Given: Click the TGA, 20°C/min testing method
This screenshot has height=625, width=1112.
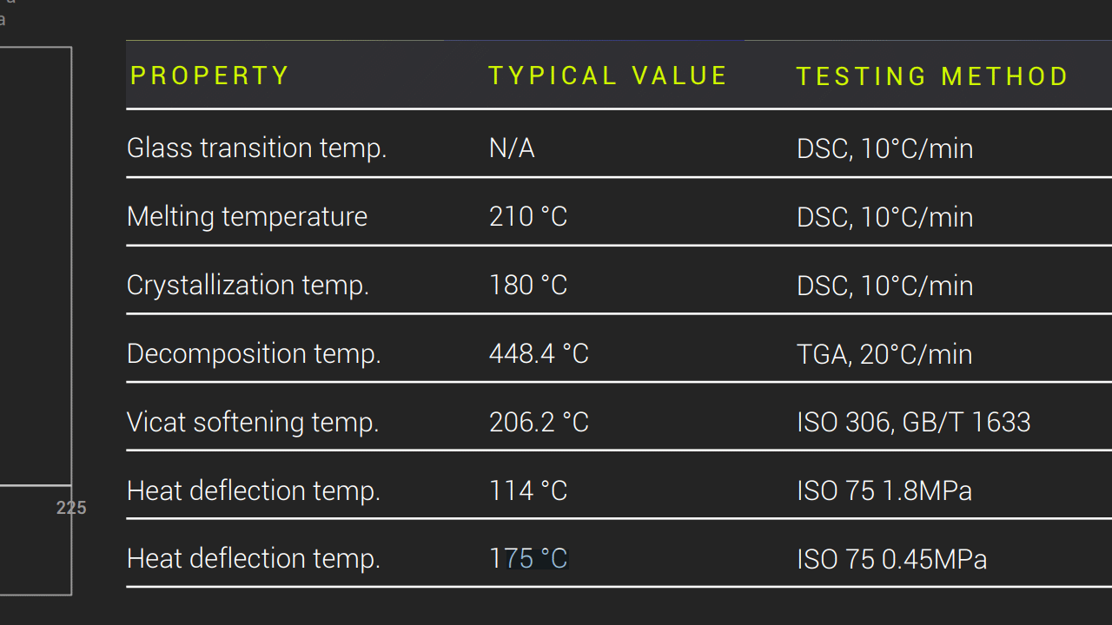Looking at the screenshot, I should [x=884, y=353].
